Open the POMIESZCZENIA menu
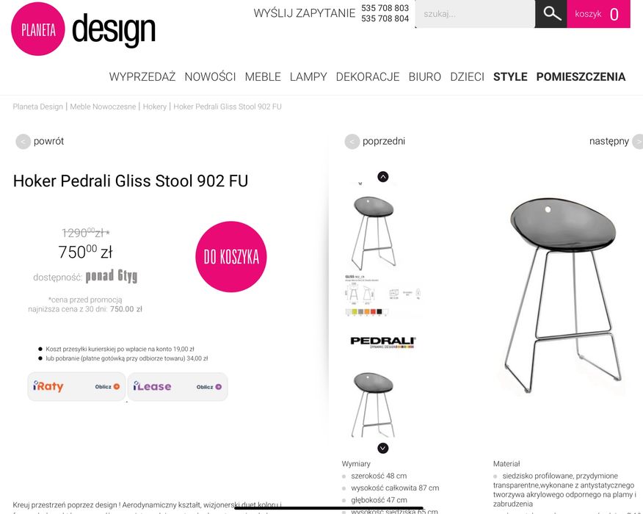 tap(581, 76)
